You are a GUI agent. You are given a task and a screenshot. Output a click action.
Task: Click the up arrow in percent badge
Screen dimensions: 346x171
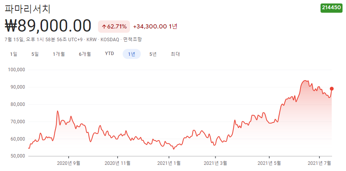click(x=104, y=27)
